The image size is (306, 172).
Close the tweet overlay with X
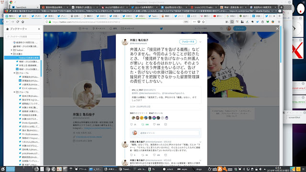click(277, 29)
